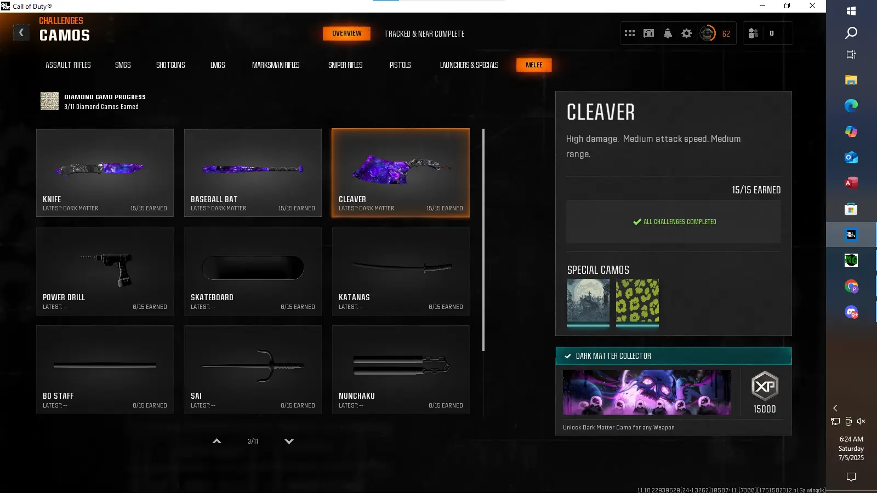The width and height of the screenshot is (877, 493).
Task: Launch File Explorer from the taskbar
Action: tap(851, 80)
